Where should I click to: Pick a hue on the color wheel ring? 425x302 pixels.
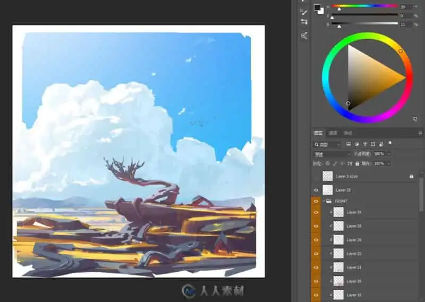[401, 51]
